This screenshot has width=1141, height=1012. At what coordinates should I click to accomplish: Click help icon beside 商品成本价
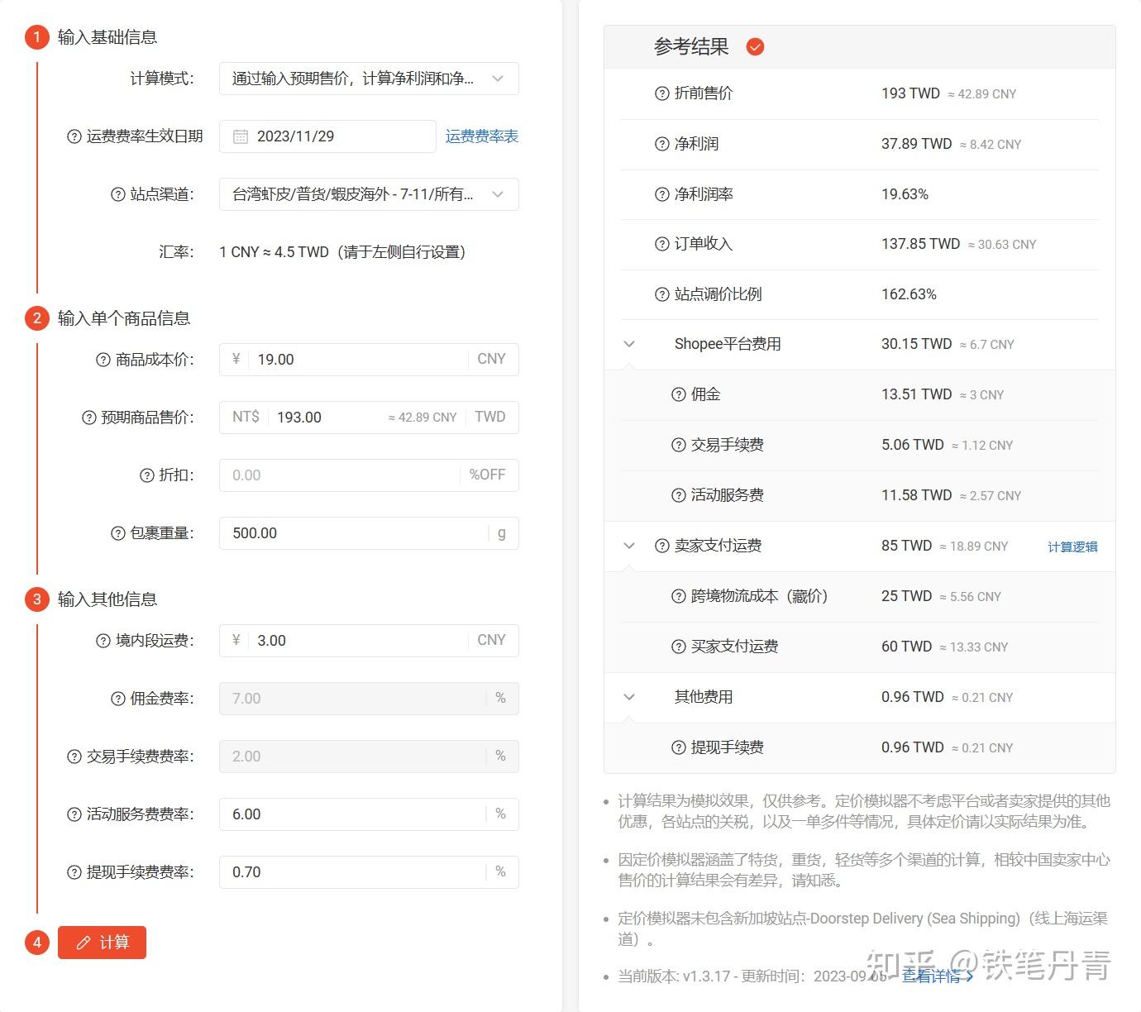[103, 360]
